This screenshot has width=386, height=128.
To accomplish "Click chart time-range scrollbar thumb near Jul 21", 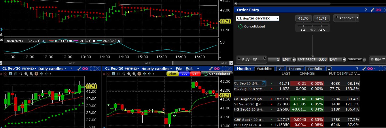I will click(173, 63).
